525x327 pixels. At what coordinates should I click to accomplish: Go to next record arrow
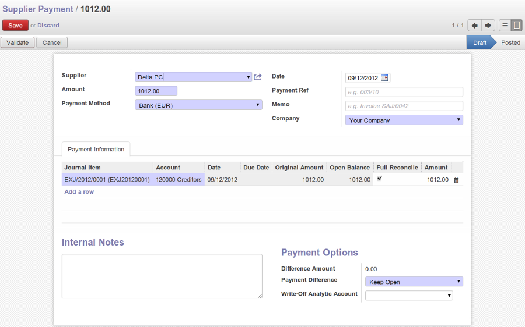488,26
